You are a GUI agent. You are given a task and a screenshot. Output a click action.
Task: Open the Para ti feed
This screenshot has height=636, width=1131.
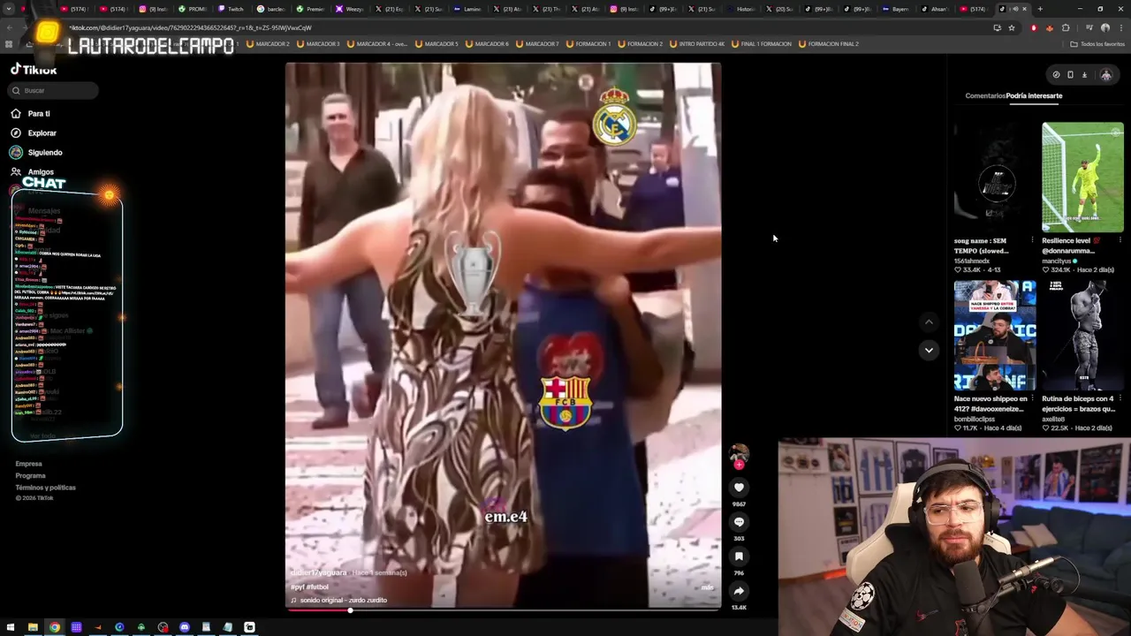(x=39, y=113)
